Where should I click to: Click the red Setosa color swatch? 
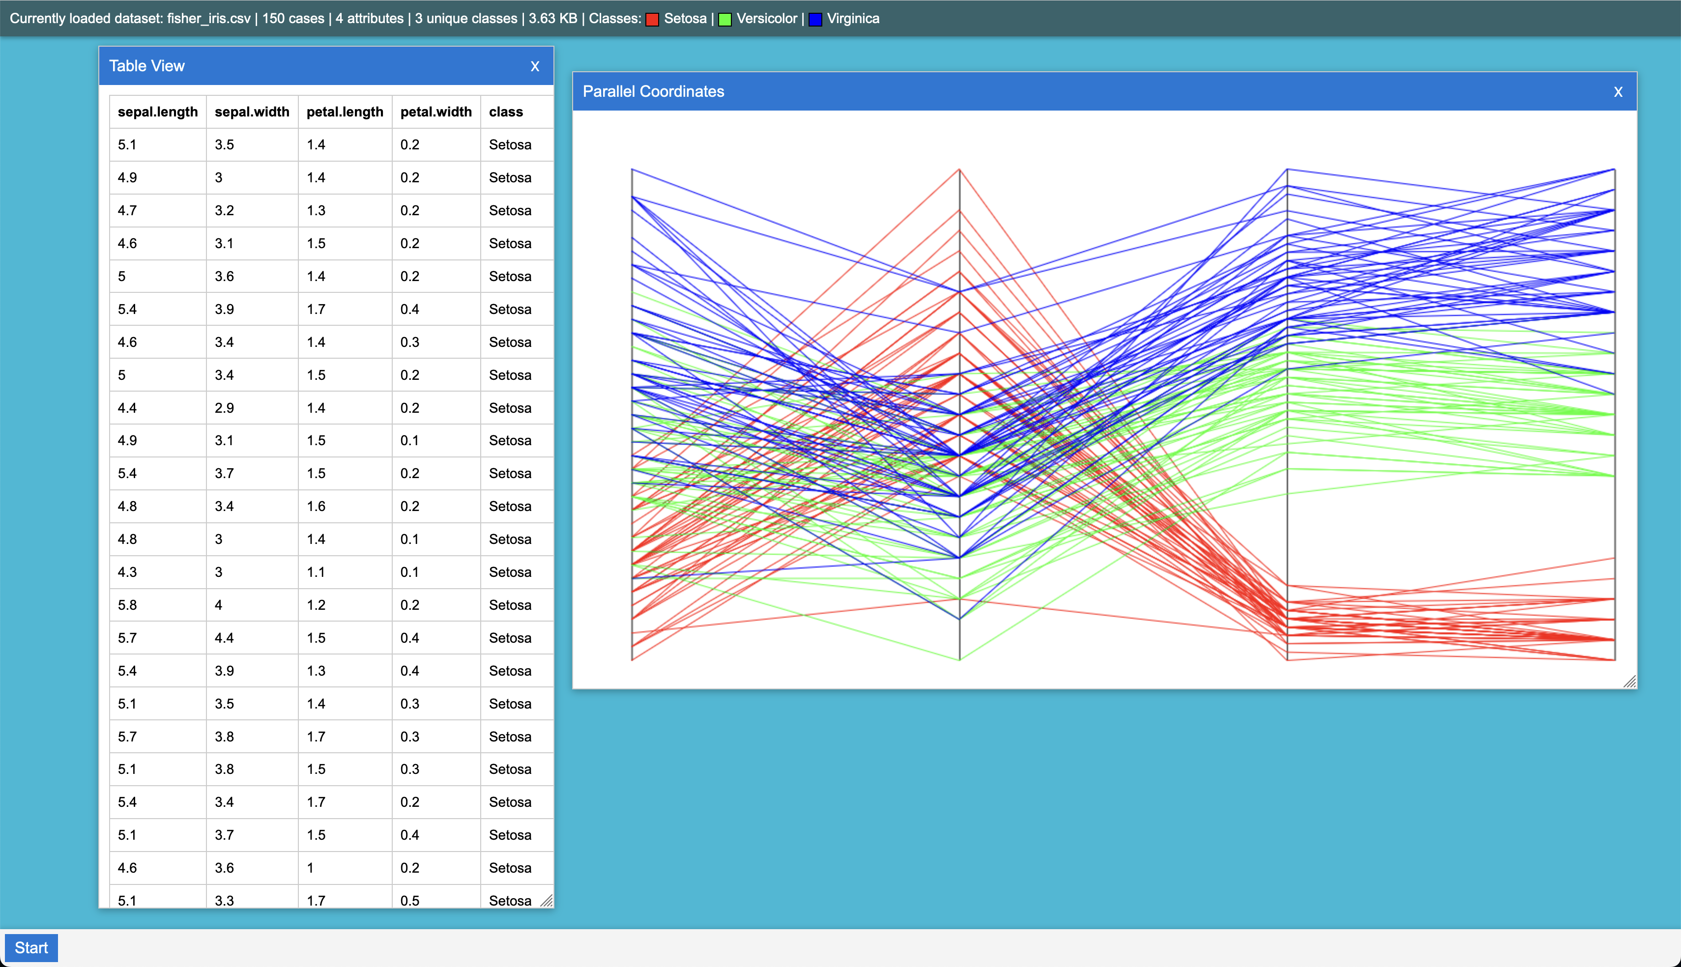point(652,19)
